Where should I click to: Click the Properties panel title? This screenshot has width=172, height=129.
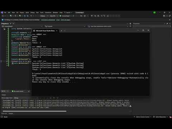click(x=137, y=24)
